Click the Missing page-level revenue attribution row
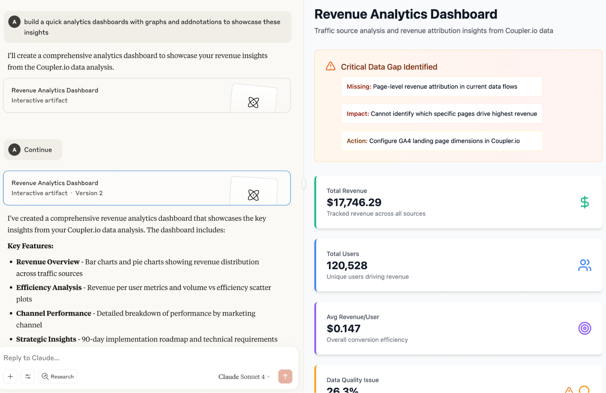Viewport: 606px width, 393px height. (441, 86)
